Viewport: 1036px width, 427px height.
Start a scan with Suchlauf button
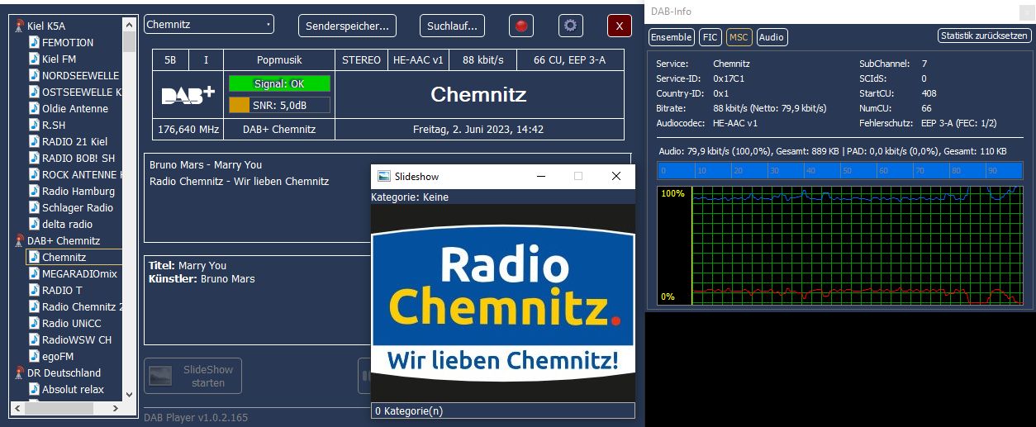coord(452,26)
